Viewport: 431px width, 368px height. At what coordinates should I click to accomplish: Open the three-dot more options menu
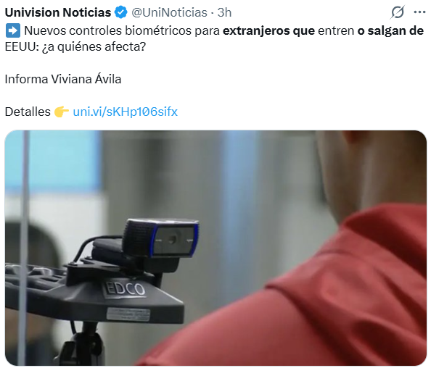[x=419, y=12]
